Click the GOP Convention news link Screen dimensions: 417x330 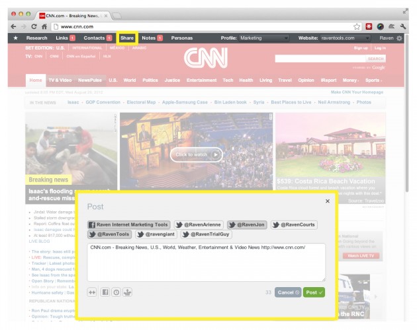click(103, 102)
